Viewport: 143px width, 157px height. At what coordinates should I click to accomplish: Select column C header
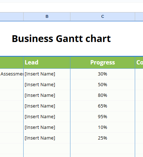tap(103, 17)
